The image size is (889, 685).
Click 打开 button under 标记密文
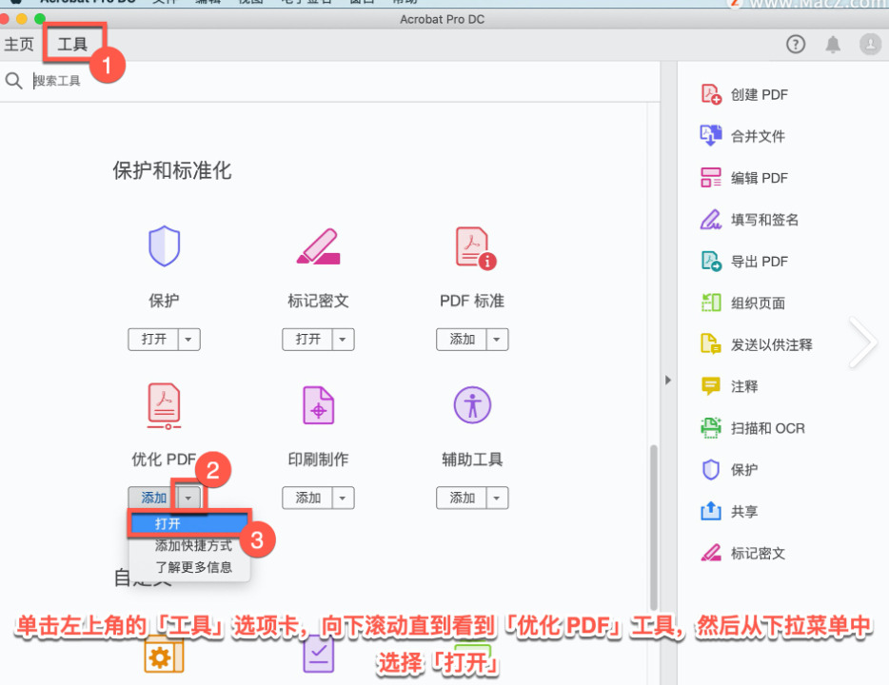click(x=307, y=340)
